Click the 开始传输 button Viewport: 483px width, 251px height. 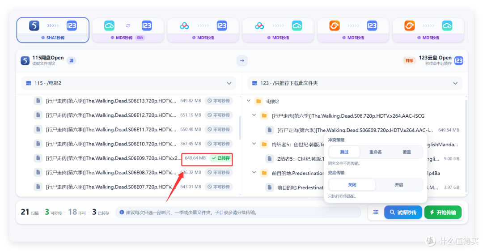pos(443,213)
